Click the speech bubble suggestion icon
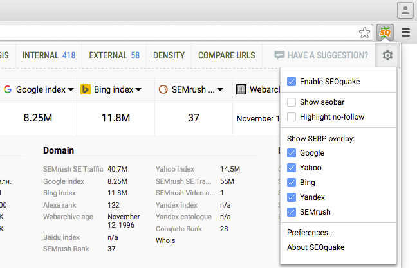The height and width of the screenshot is (268, 417). pyautogui.click(x=279, y=56)
